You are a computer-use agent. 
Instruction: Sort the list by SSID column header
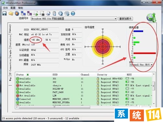(55, 75)
